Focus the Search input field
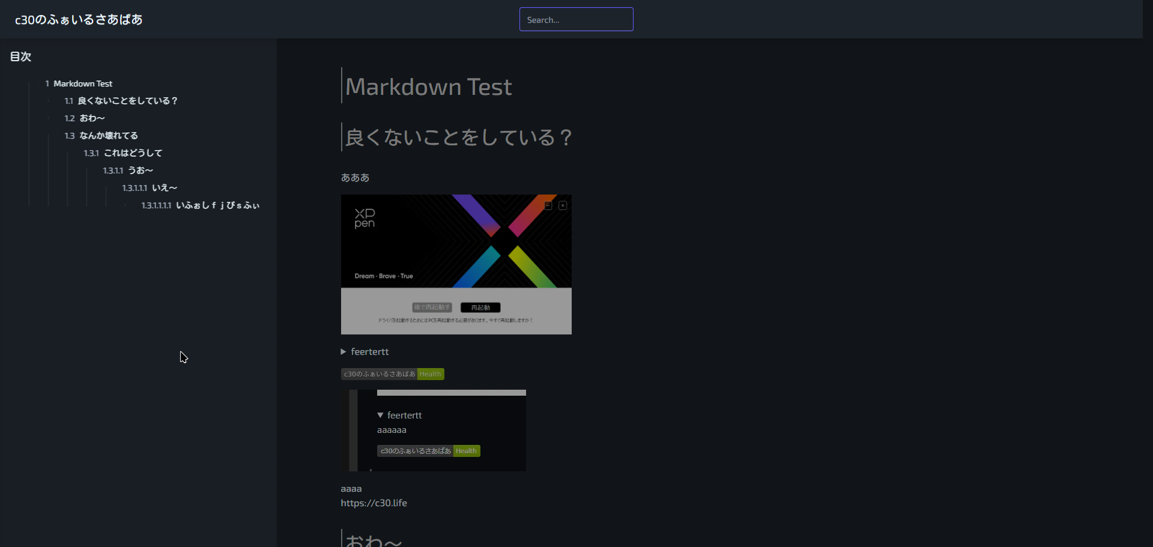 click(576, 20)
